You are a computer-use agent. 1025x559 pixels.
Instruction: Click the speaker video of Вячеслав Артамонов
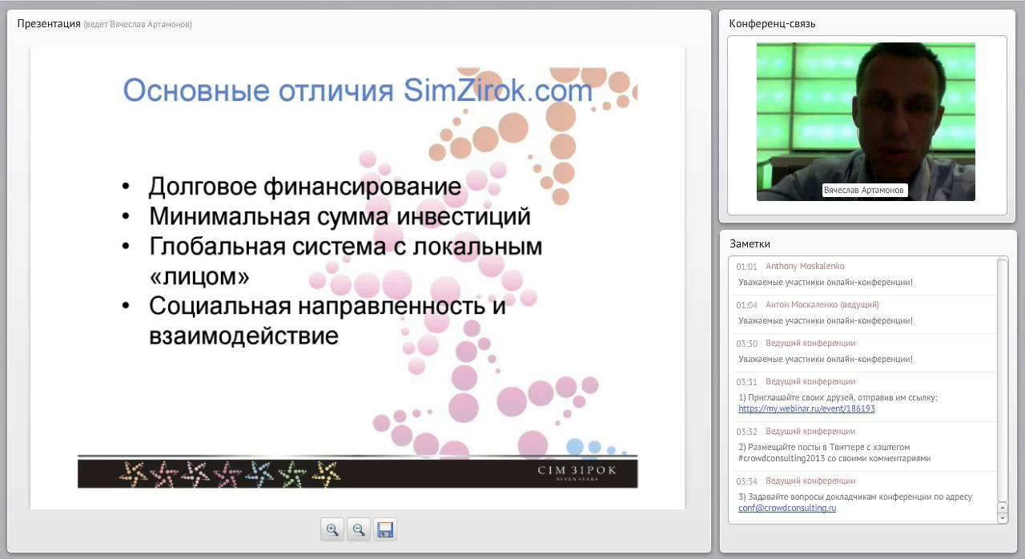pos(866,122)
